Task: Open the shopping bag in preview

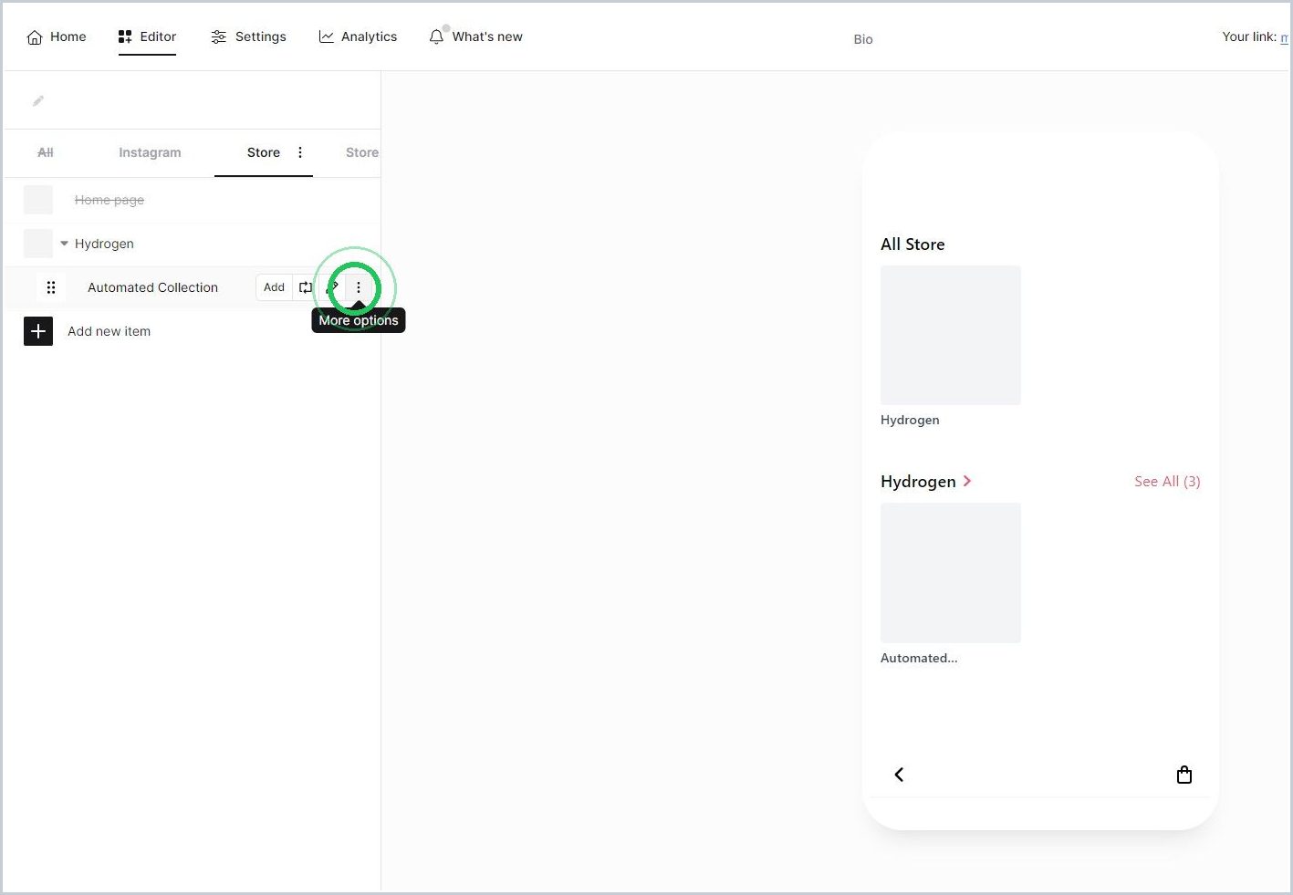Action: [x=1184, y=775]
